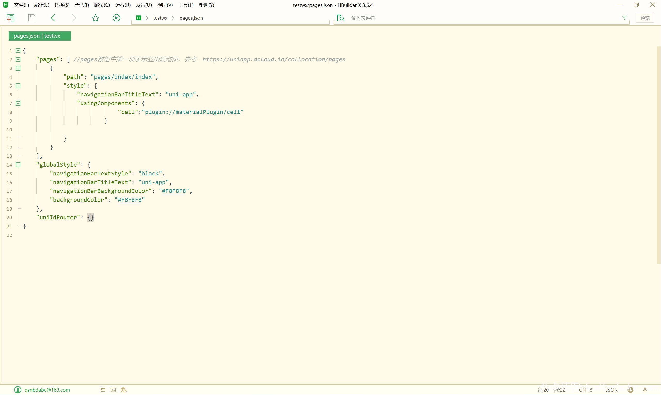661x395 pixels.
Task: Click the notification bell icon in status bar
Action: coord(645,390)
